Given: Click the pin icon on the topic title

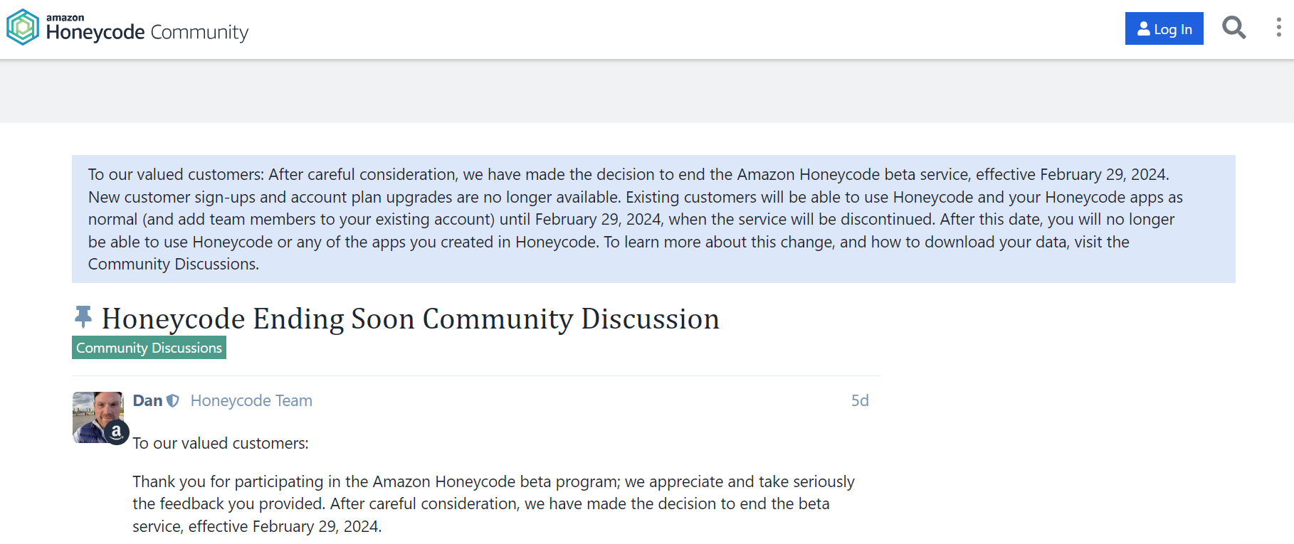Looking at the screenshot, I should tap(83, 314).
